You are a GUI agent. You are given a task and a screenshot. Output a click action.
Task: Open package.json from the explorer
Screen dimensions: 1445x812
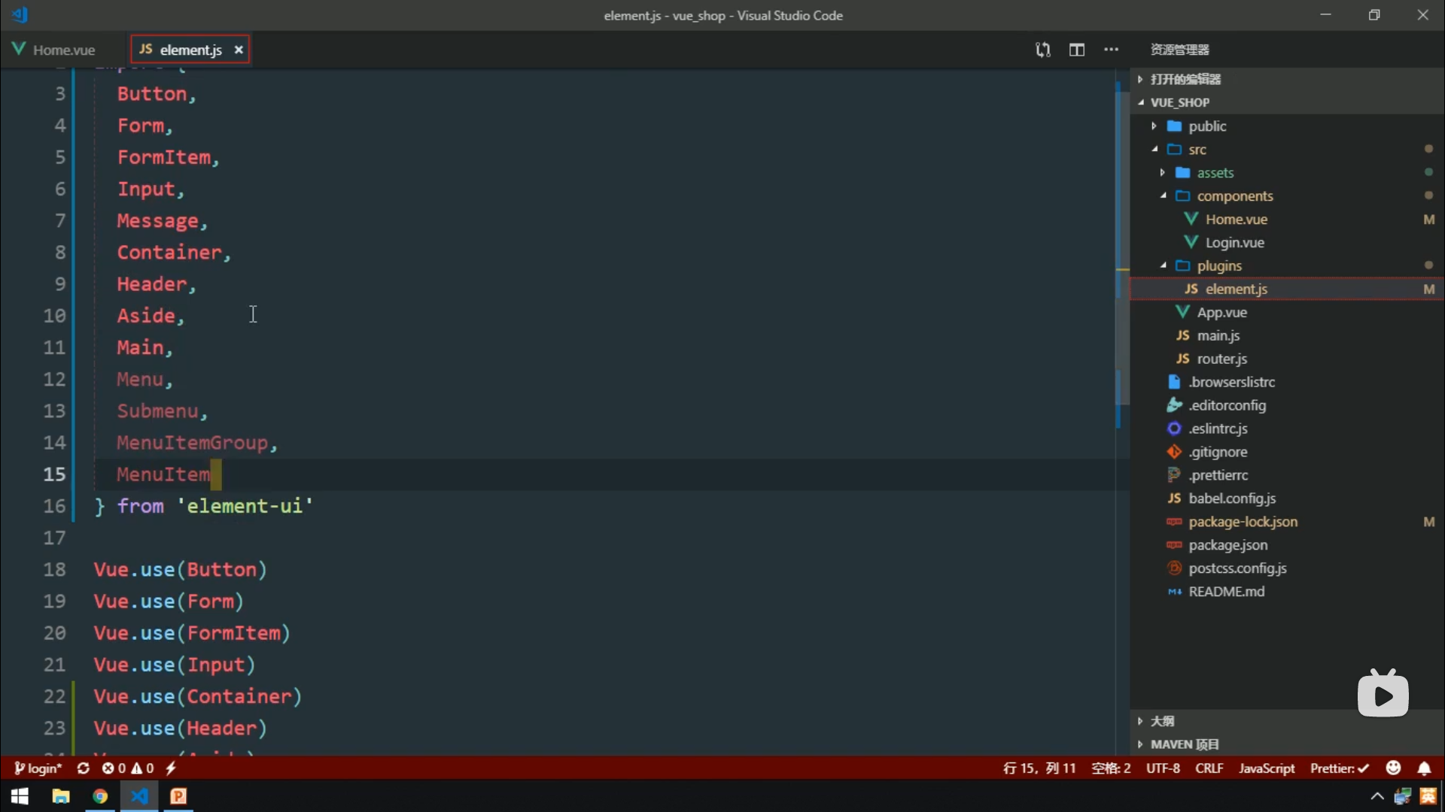[x=1287, y=546]
